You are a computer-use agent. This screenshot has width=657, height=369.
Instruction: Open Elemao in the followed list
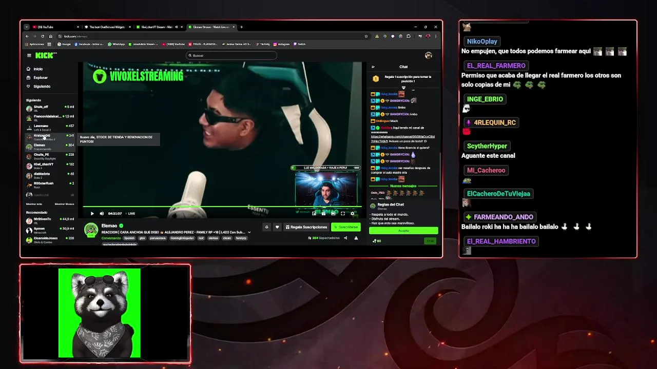[x=50, y=147]
